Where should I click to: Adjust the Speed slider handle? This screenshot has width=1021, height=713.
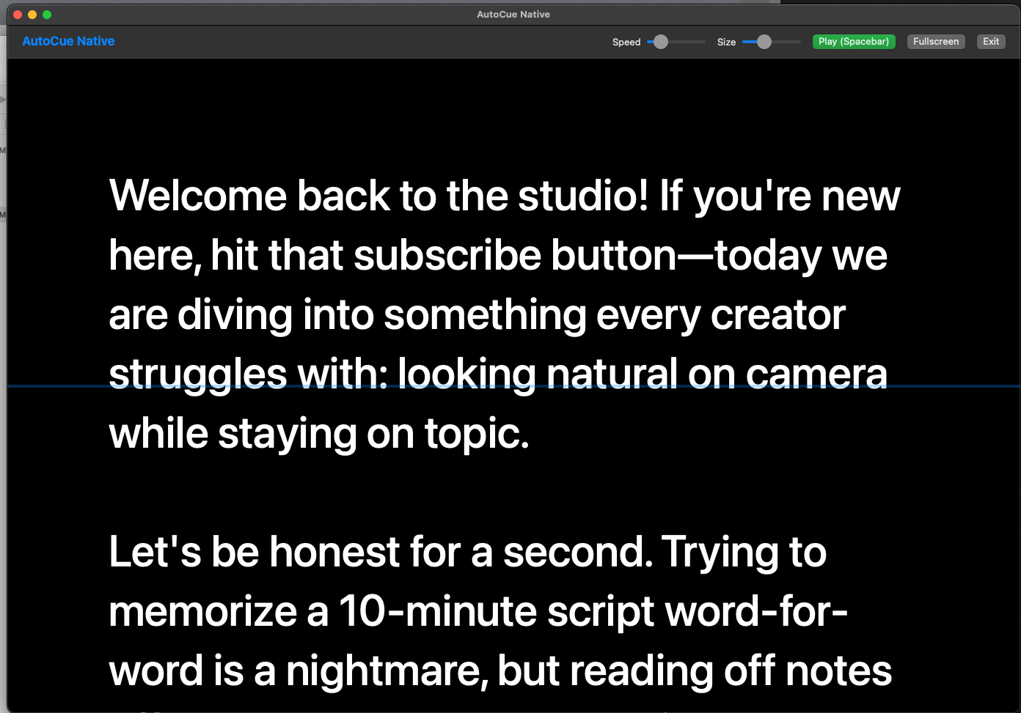coord(661,42)
